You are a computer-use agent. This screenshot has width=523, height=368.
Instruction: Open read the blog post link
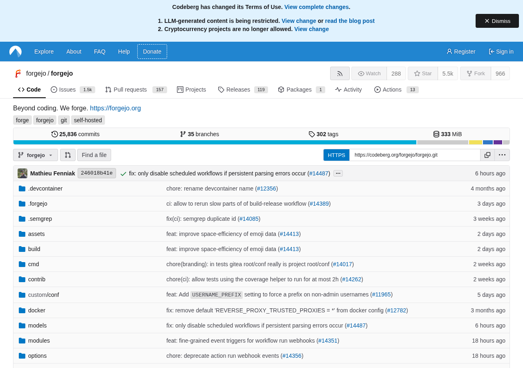[350, 21]
